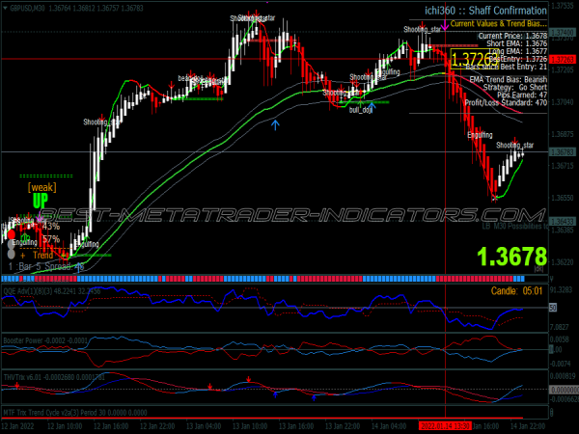
Task: Click the '57%' percentage label
Action: pyautogui.click(x=51, y=239)
